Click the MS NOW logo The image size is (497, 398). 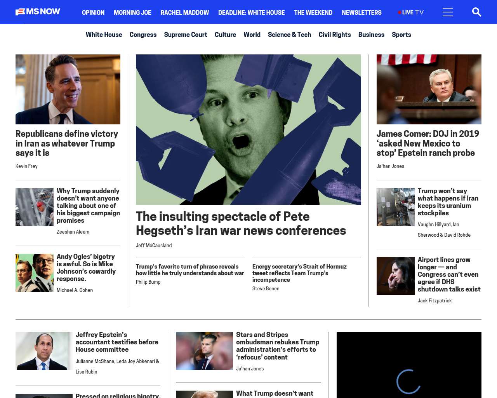coord(38,12)
